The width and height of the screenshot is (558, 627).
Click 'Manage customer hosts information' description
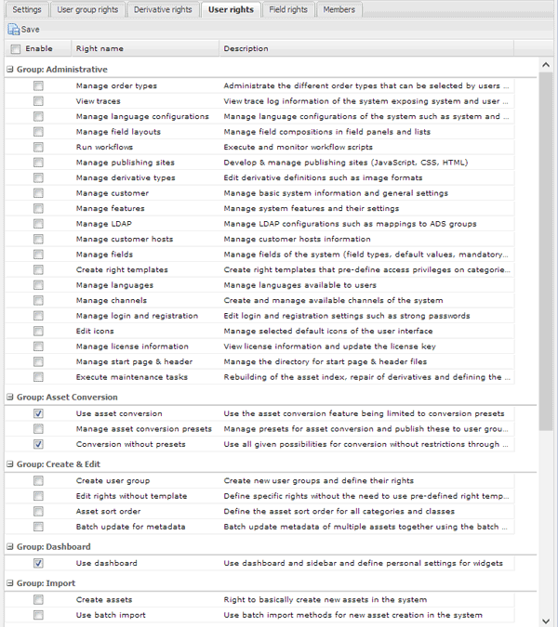click(x=297, y=239)
